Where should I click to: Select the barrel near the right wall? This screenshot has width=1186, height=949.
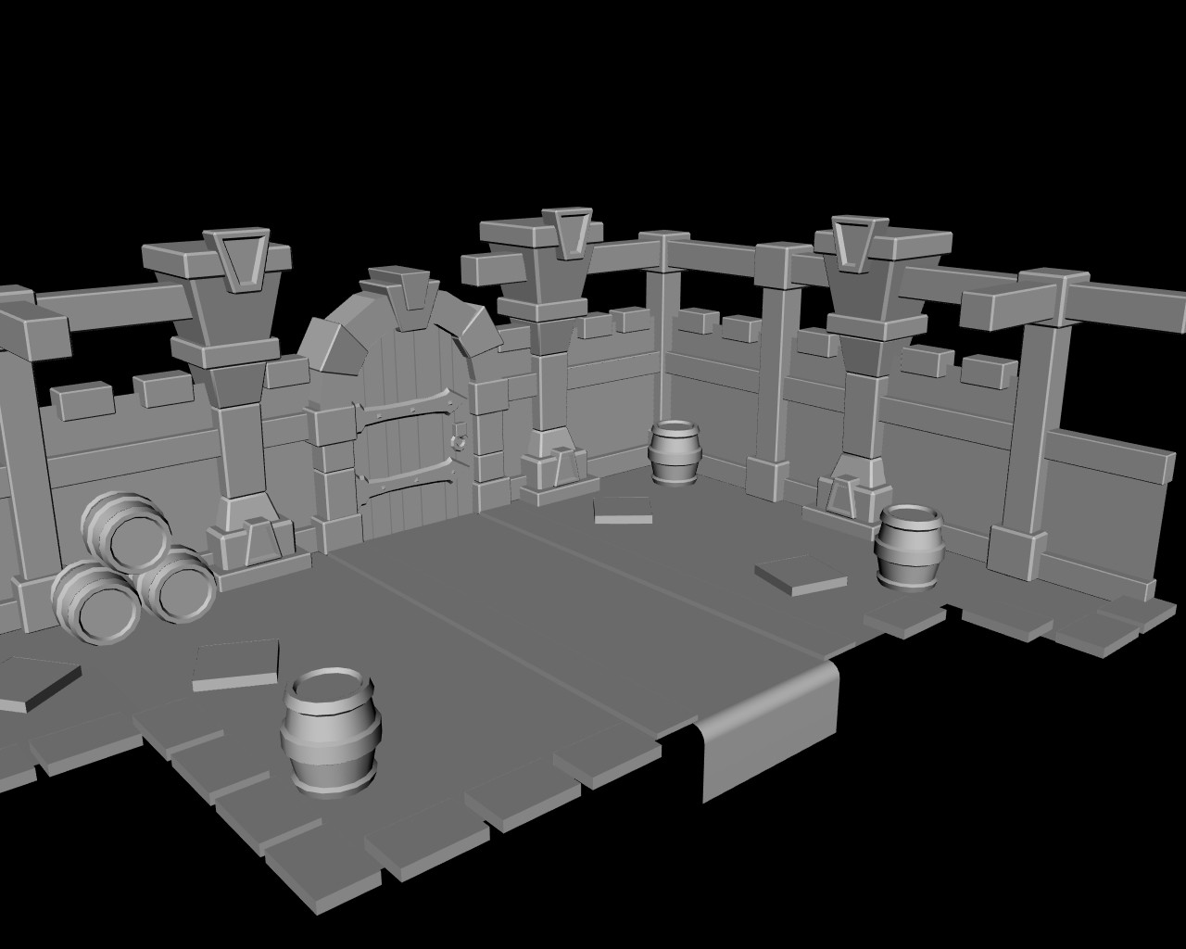(911, 547)
